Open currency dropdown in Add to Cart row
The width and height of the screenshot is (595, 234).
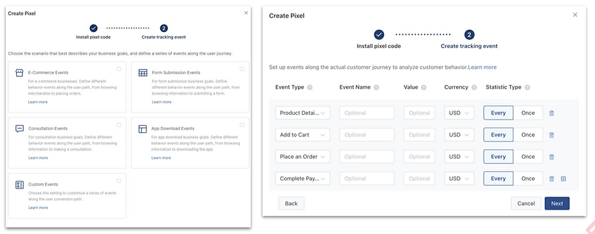(459, 134)
